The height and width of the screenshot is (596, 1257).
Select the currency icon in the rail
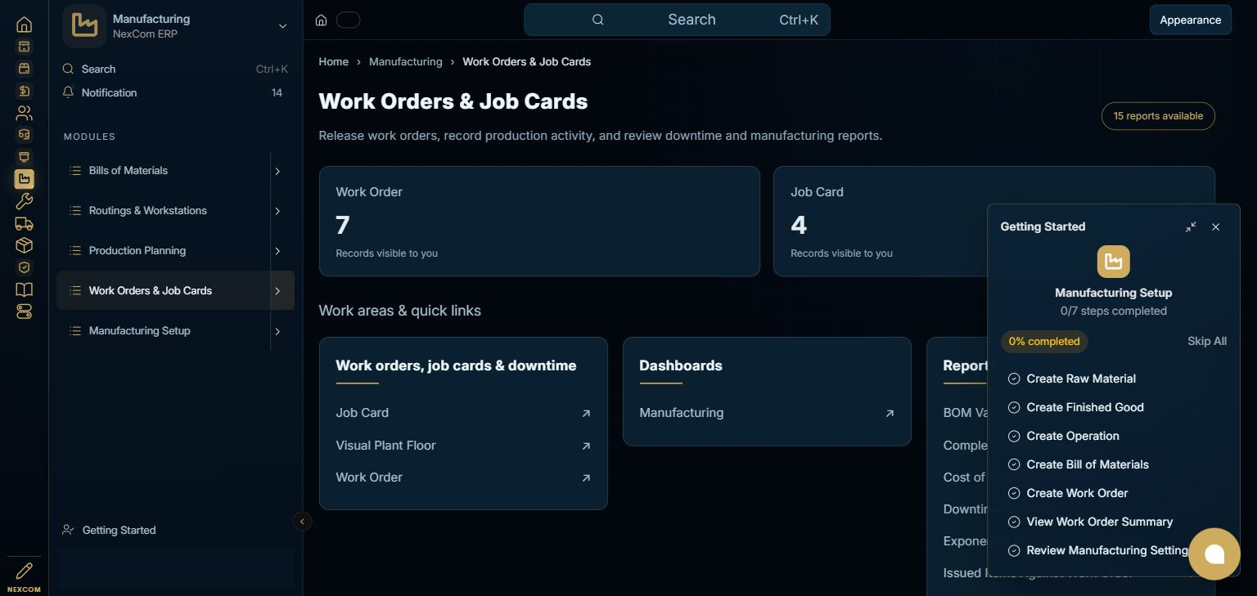click(x=24, y=91)
